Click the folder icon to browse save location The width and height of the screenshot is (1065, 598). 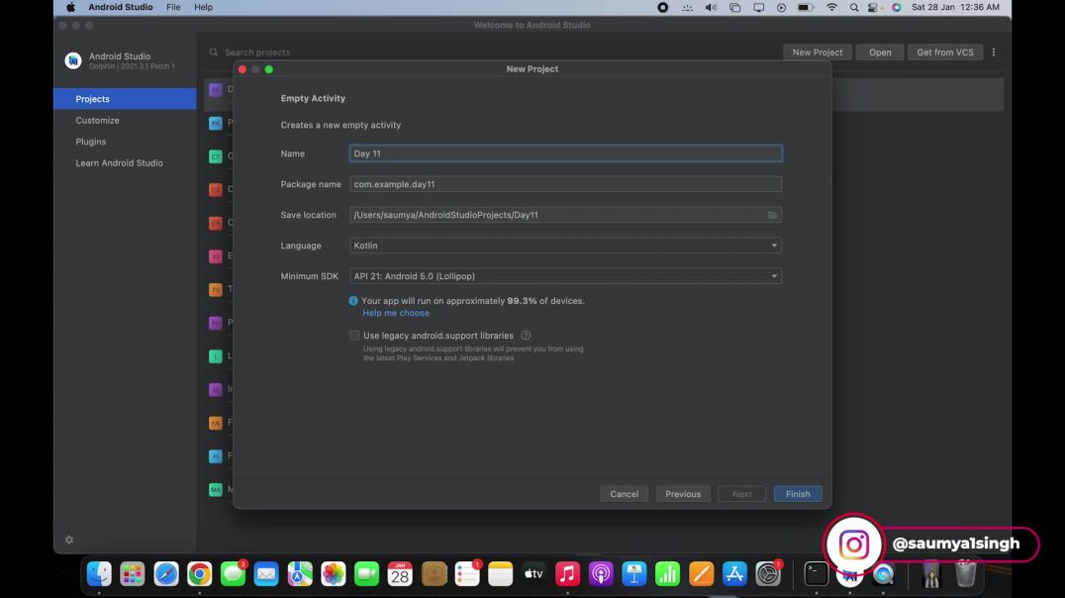coord(773,214)
